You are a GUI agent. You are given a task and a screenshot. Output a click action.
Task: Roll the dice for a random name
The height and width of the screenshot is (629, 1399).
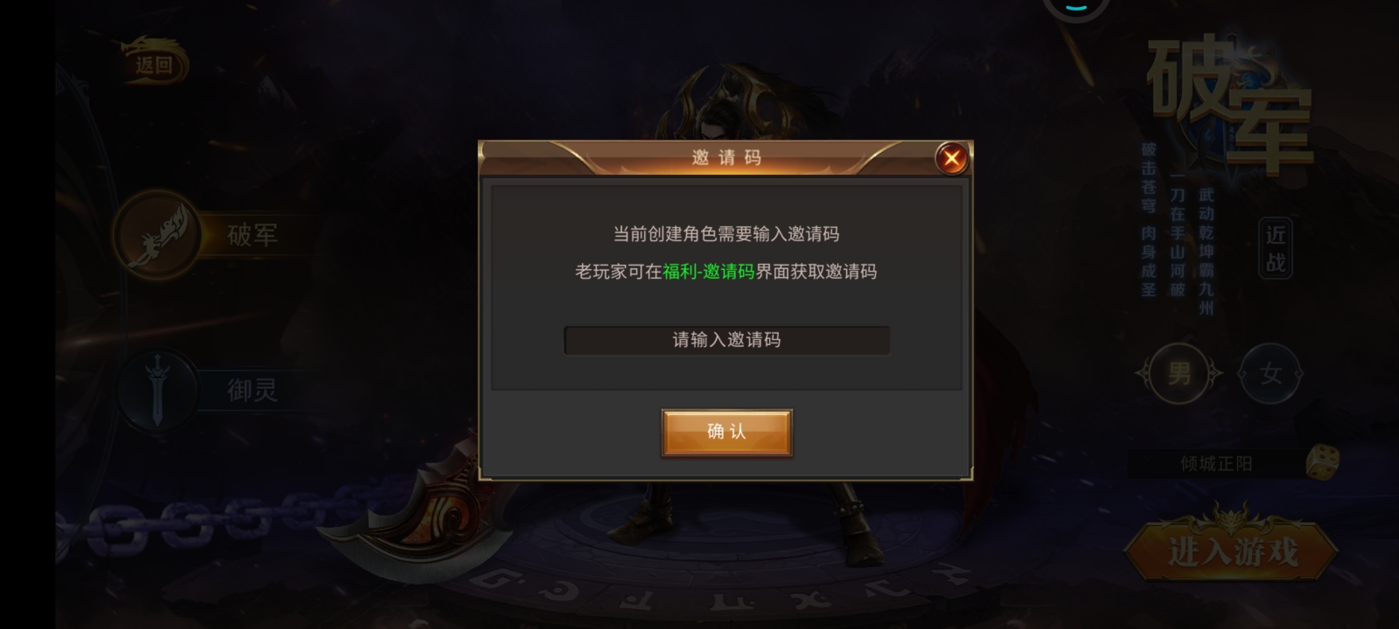click(1321, 462)
